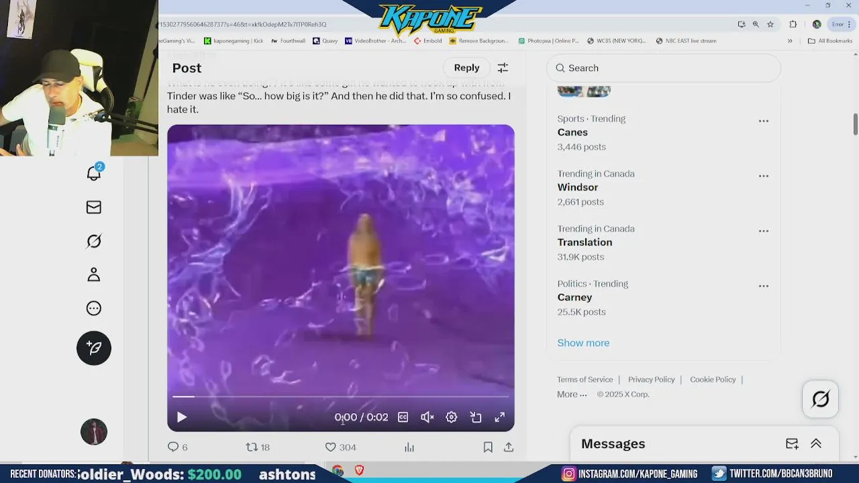This screenshot has height=483, width=859.
Task: Open video playback settings gear
Action: point(452,417)
